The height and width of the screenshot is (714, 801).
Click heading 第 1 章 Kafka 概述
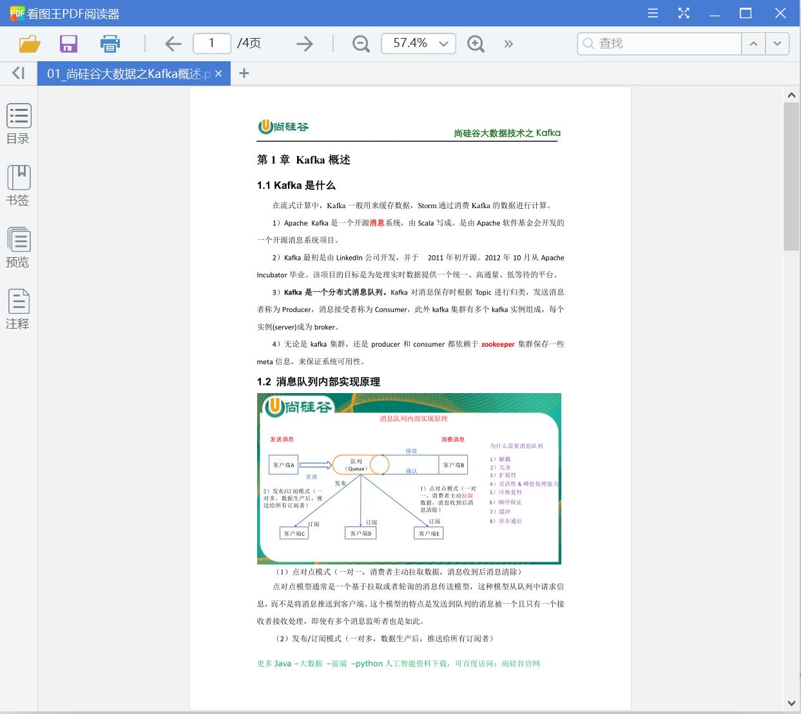click(304, 160)
